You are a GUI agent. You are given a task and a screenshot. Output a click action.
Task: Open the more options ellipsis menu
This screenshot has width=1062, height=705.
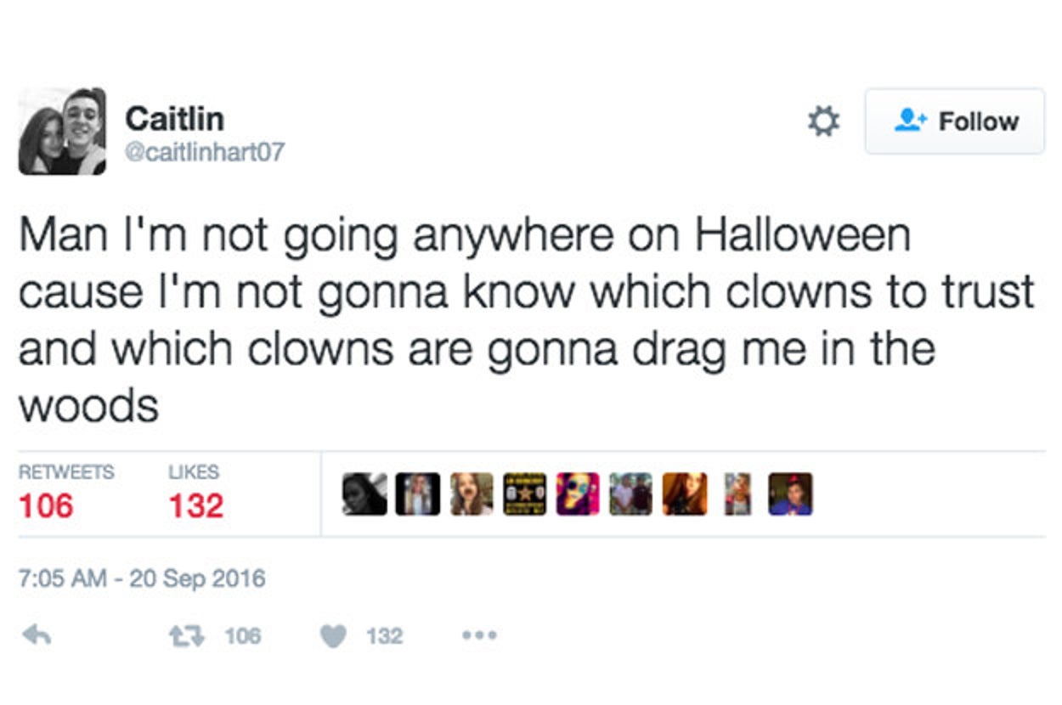480,635
